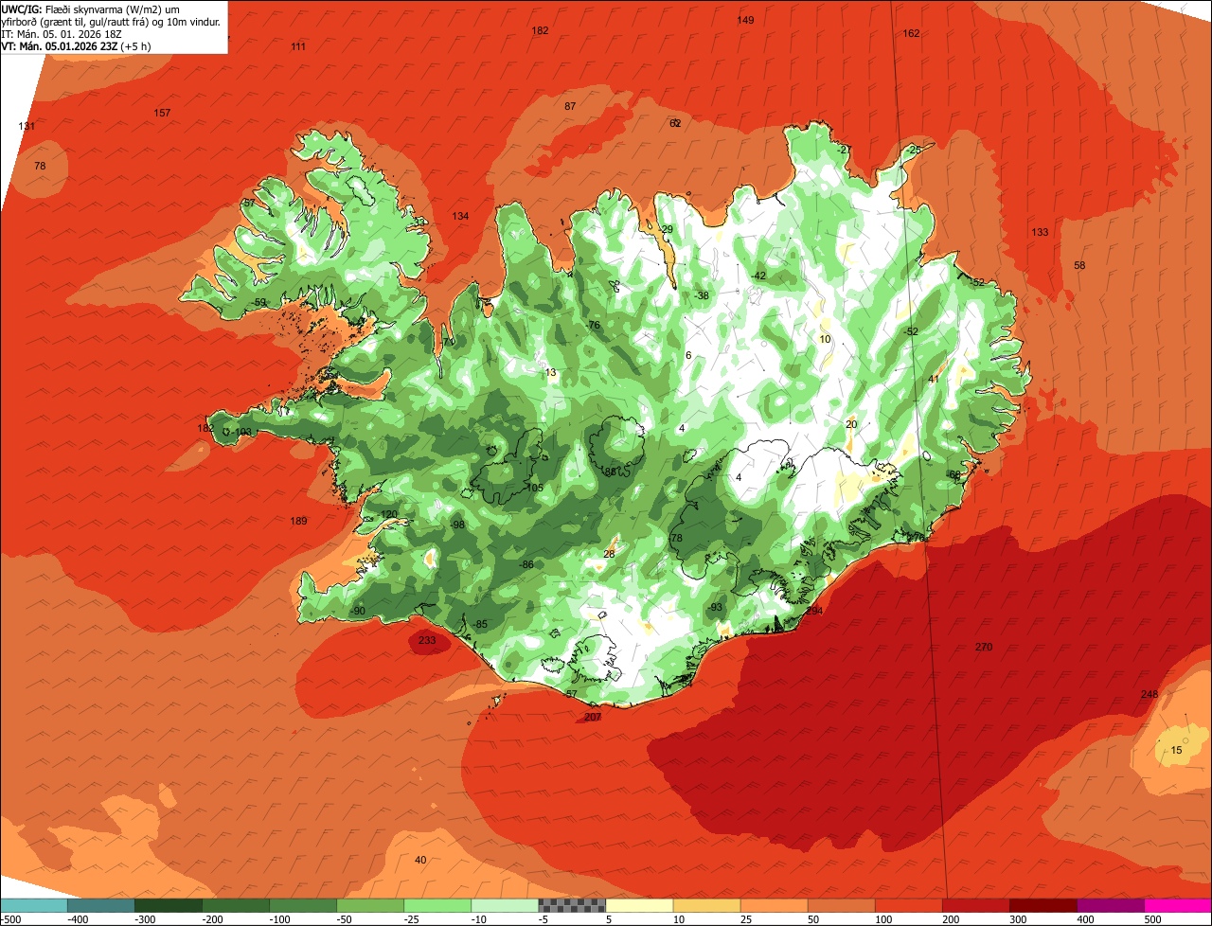Click the purple legend swatch between 400 and 500
This screenshot has height=926, width=1212.
pos(1109,905)
